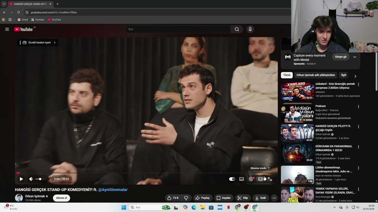
Task: Open HANGİSİ GERÇEK PİLOT video title
Action: [333, 128]
